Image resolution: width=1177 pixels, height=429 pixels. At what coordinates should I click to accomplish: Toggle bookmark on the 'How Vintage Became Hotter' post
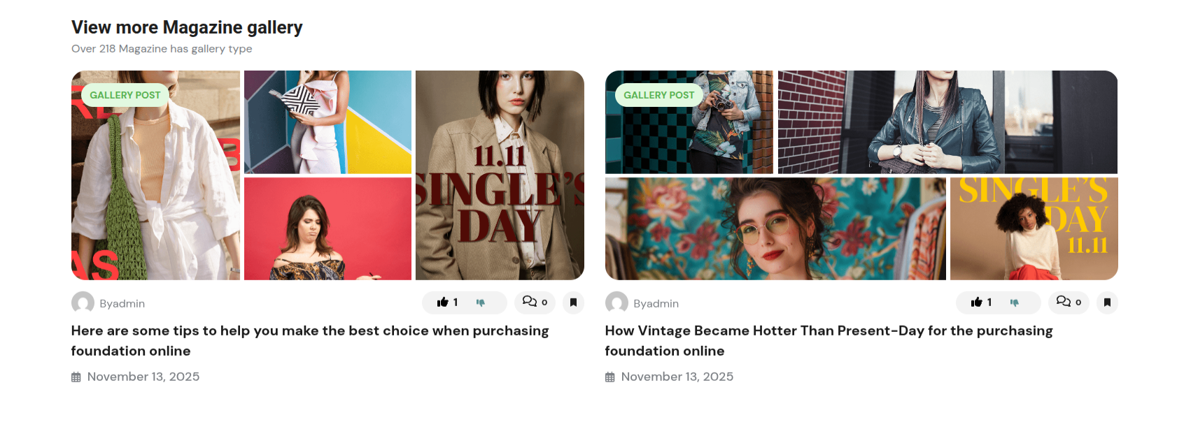tap(1107, 303)
